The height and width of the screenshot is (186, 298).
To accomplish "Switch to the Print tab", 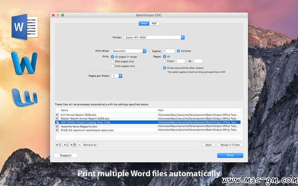I will pyautogui.click(x=144, y=23).
